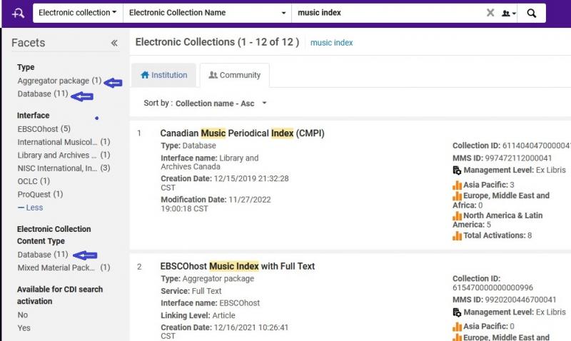Click the persistent search logo icon at top left
The image size is (571, 341).
pyautogui.click(x=17, y=13)
